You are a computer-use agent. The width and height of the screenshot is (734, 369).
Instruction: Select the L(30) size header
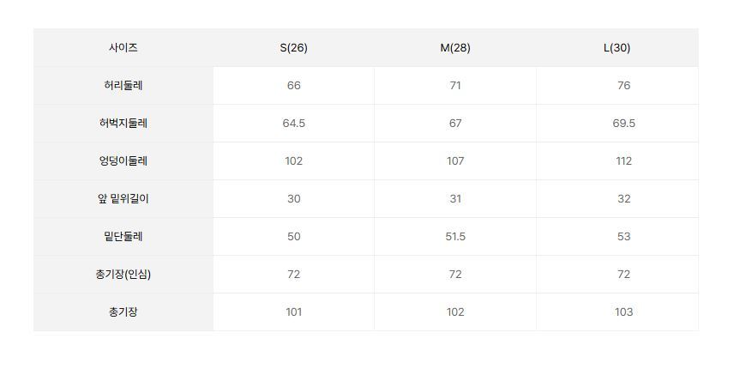(617, 48)
